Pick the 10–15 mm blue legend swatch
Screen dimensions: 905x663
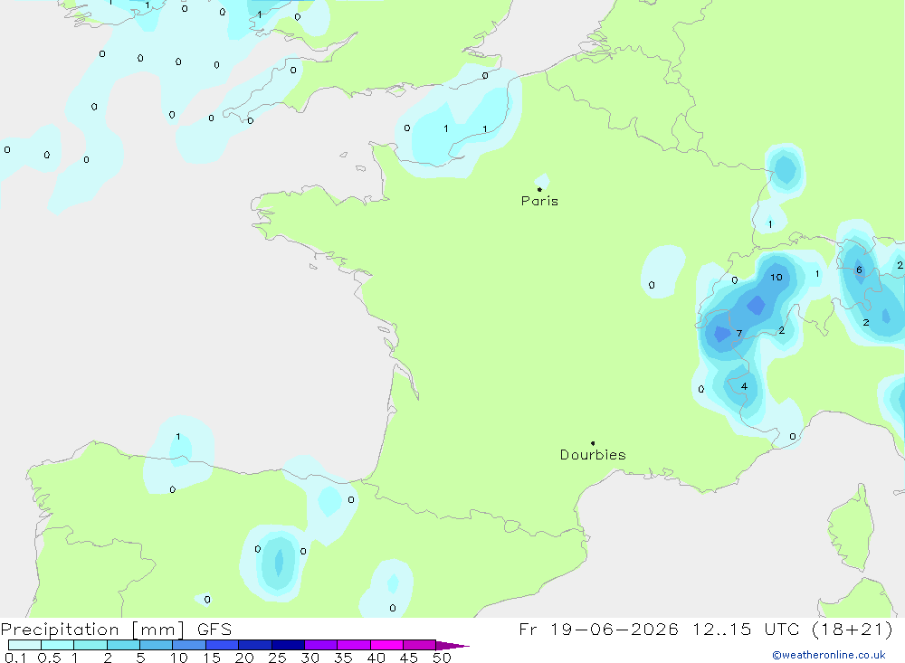[189, 645]
